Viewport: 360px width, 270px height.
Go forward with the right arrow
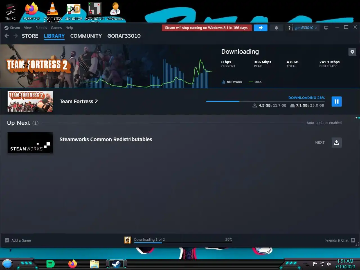16,36
